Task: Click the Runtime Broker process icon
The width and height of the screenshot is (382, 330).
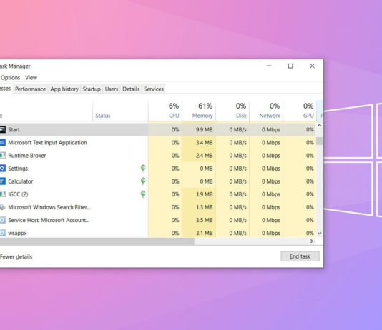Action: [x=2, y=155]
